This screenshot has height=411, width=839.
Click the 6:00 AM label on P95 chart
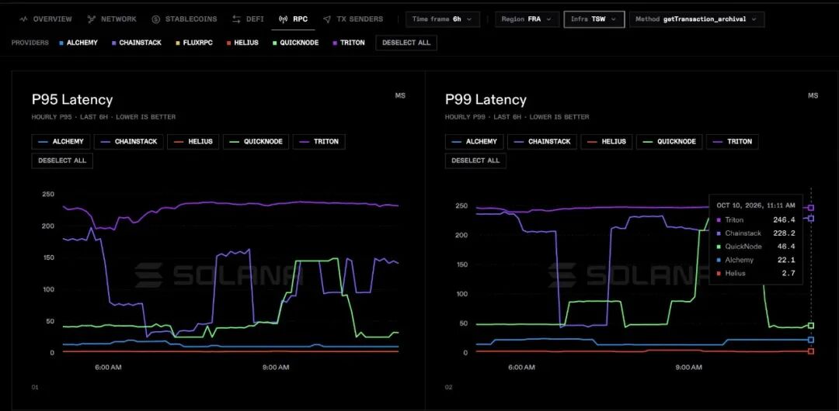109,368
